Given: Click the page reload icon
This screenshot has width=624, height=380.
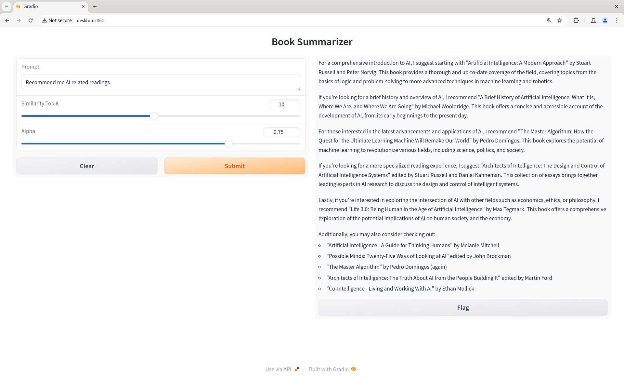Looking at the screenshot, I should tap(31, 20).
